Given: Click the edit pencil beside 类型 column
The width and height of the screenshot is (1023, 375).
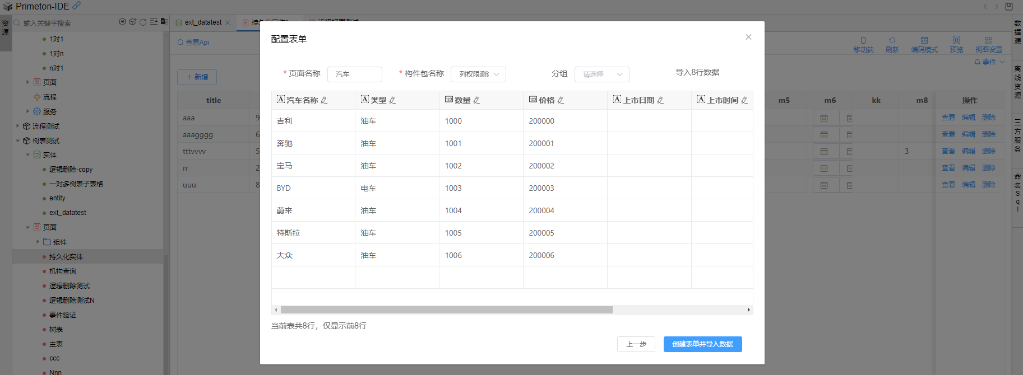Looking at the screenshot, I should pyautogui.click(x=392, y=100).
